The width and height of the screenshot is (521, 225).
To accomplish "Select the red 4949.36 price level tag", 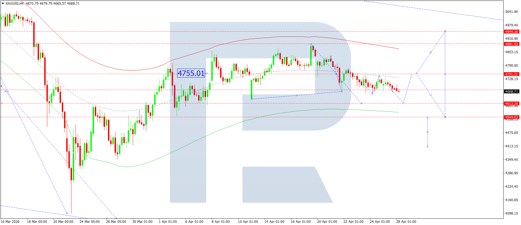I will point(511,32).
